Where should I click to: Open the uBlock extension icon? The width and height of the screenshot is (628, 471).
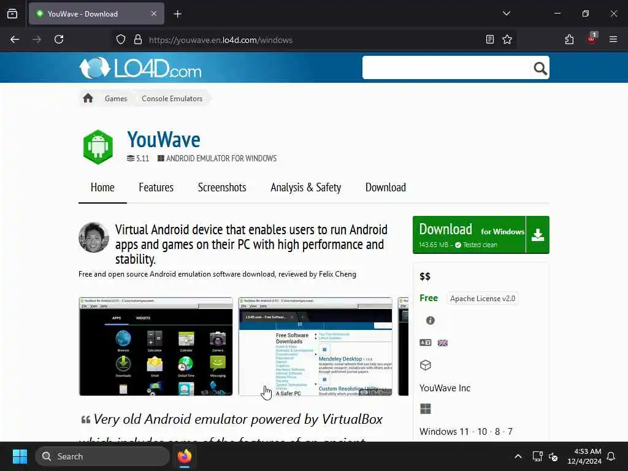point(592,39)
